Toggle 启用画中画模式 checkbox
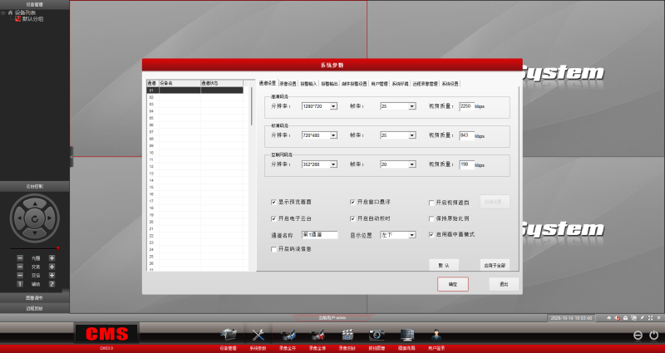Image resolution: width=665 pixels, height=353 pixels. (x=431, y=234)
